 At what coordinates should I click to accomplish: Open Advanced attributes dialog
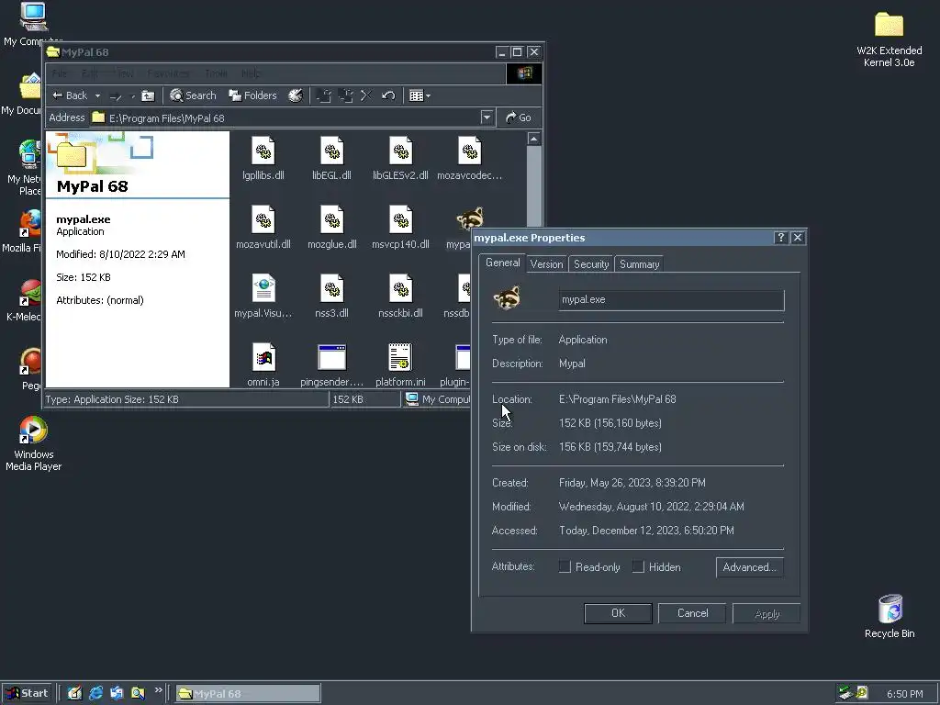(749, 567)
